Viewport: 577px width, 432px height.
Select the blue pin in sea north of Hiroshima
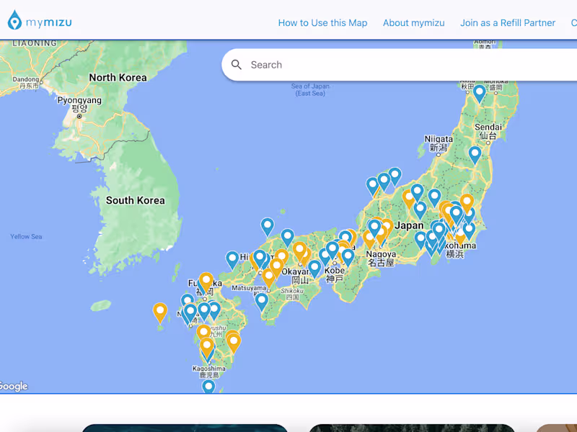click(268, 227)
